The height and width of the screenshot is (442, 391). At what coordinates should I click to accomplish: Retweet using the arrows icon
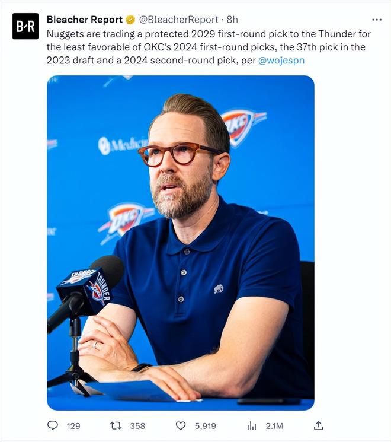116,425
